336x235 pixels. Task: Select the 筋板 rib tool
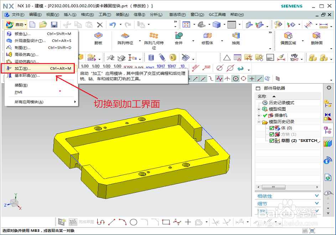[x=98, y=39]
